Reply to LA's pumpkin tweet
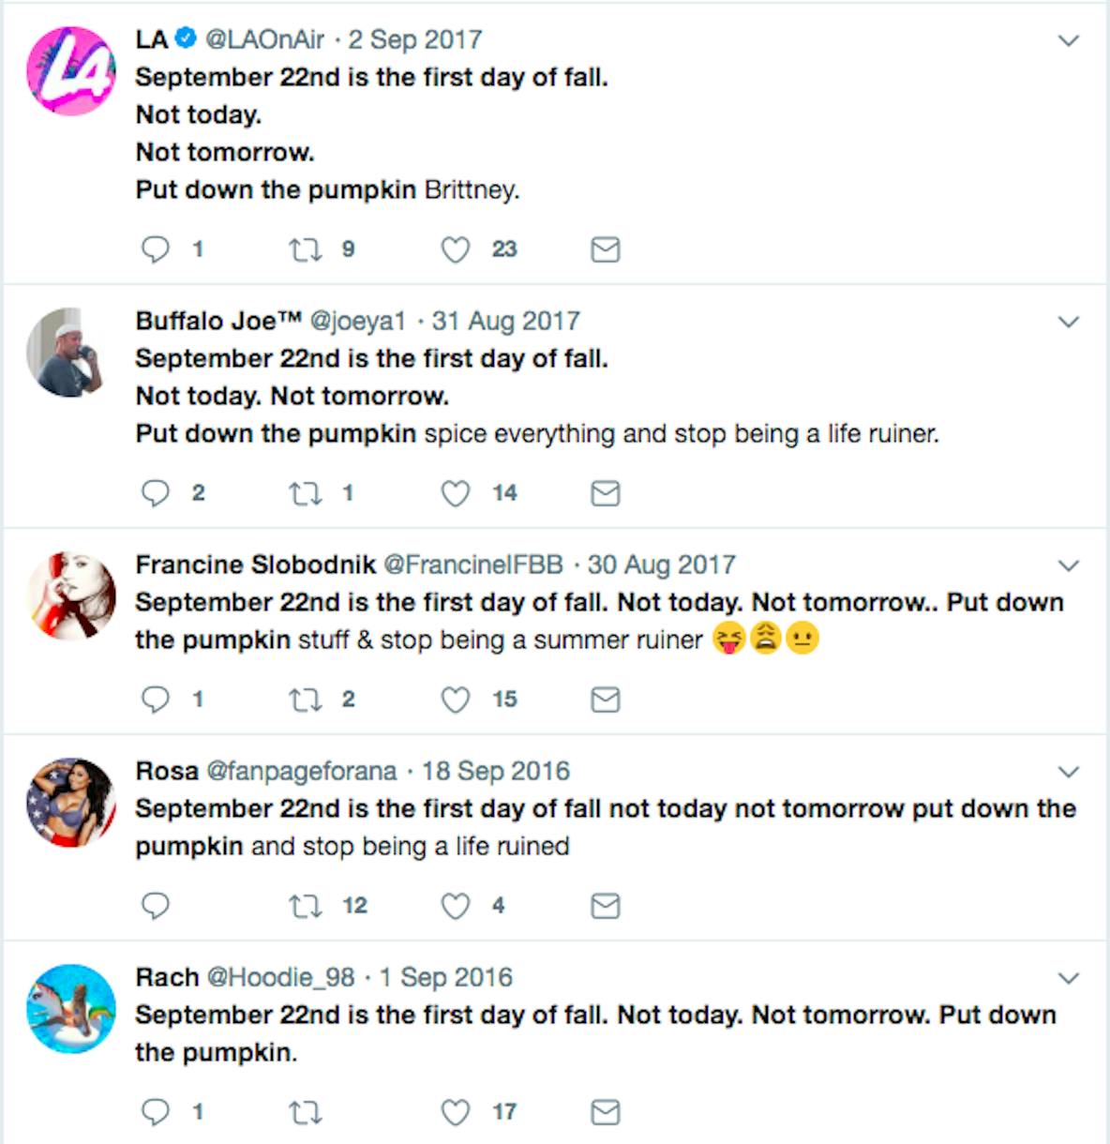The height and width of the screenshot is (1144, 1110). pyautogui.click(x=155, y=249)
